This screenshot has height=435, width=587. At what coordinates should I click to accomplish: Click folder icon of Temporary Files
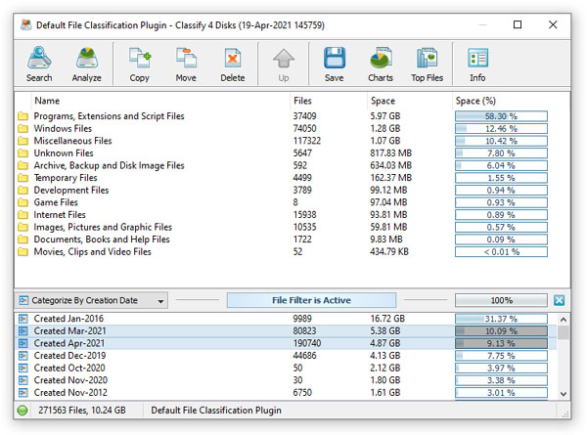pyautogui.click(x=23, y=178)
